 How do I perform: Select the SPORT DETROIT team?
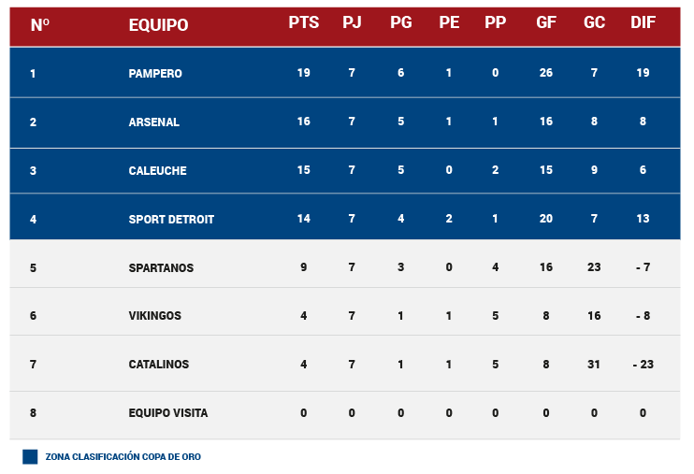pyautogui.click(x=171, y=220)
